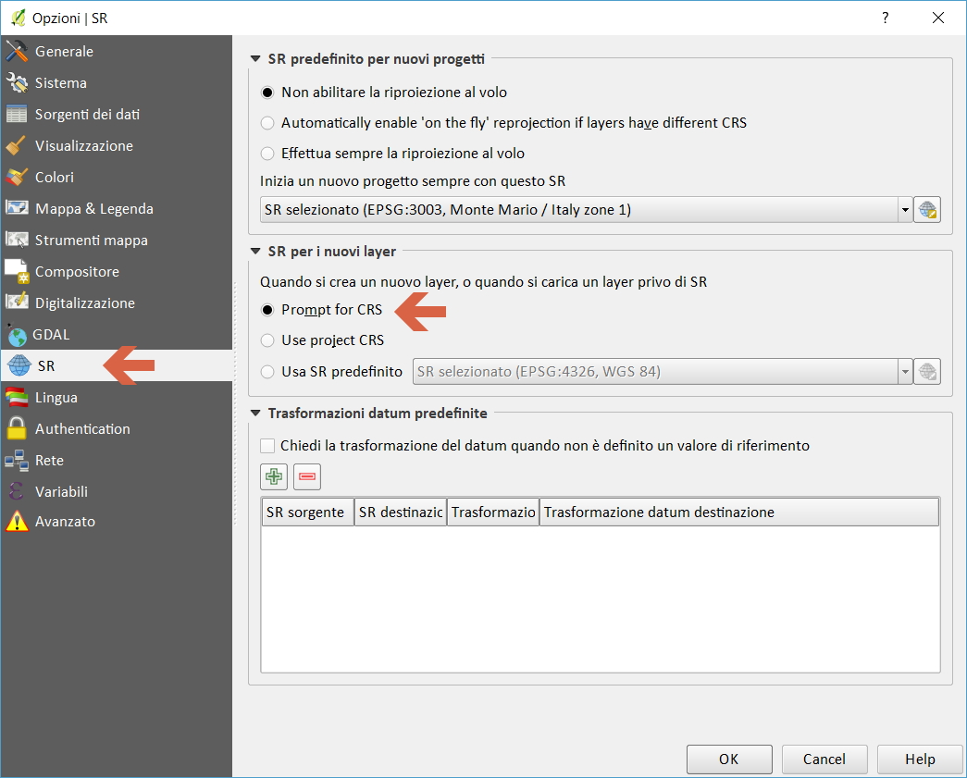This screenshot has width=967, height=778.
Task: Collapse 'Trasformazioni datum predefinite' section
Action: click(x=255, y=414)
